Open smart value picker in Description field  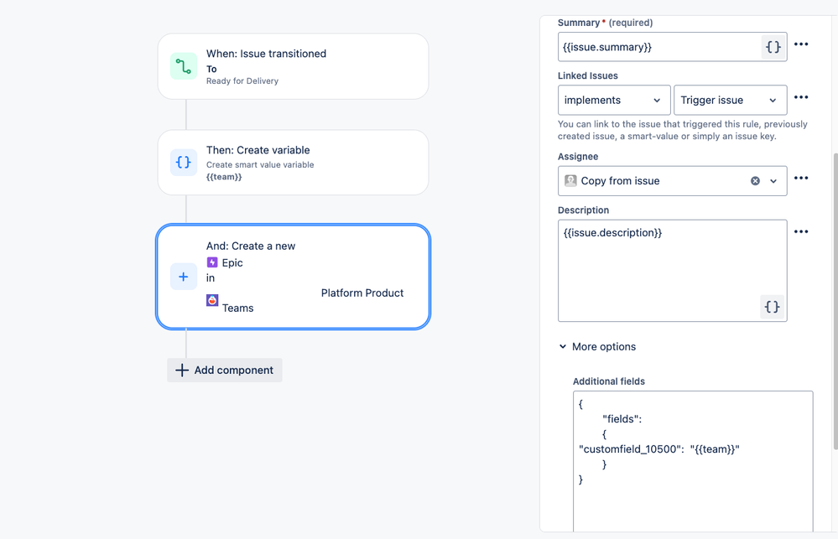pos(772,307)
